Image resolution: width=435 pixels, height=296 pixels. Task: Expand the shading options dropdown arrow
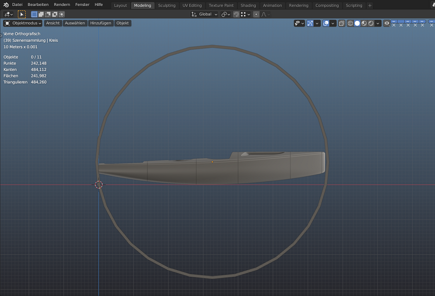coord(378,23)
